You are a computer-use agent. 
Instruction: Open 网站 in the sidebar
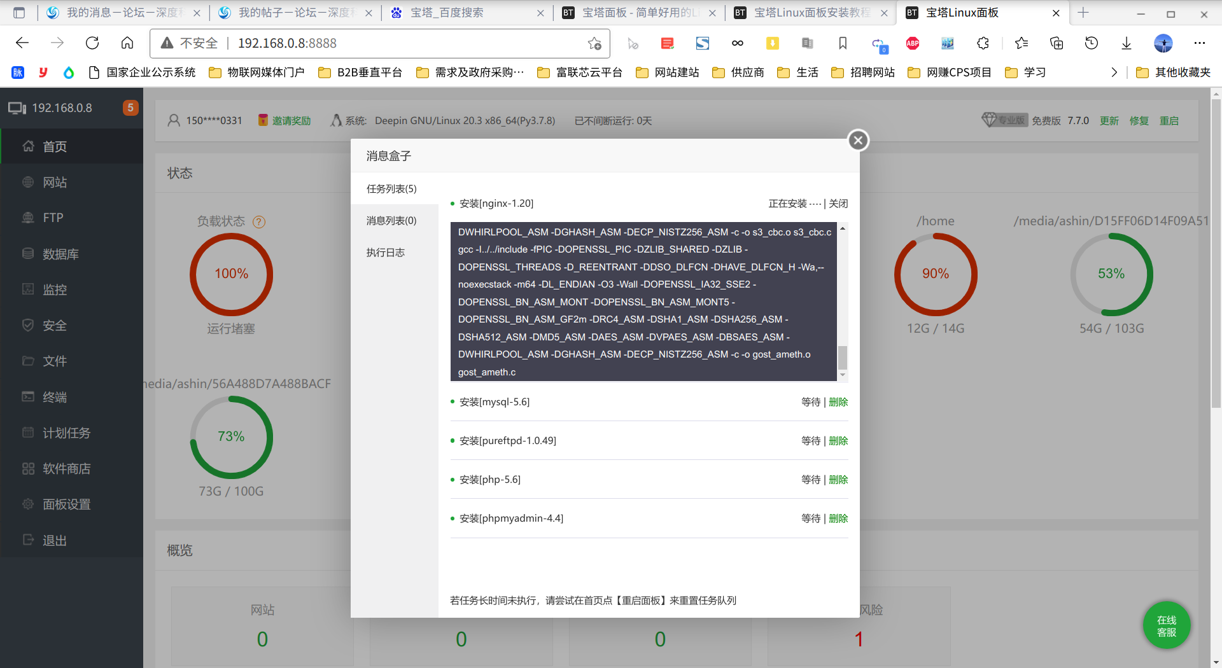click(x=72, y=183)
